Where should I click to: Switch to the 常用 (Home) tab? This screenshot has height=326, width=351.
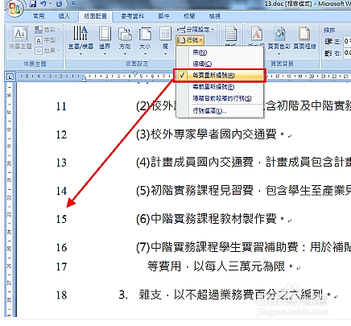[x=39, y=16]
